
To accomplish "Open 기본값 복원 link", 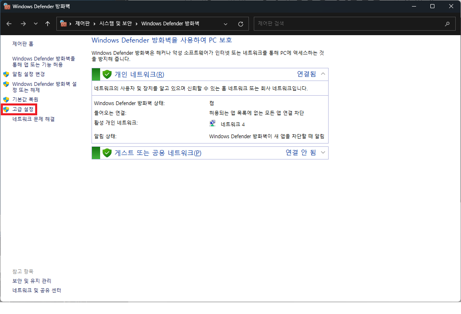I will click(x=25, y=99).
